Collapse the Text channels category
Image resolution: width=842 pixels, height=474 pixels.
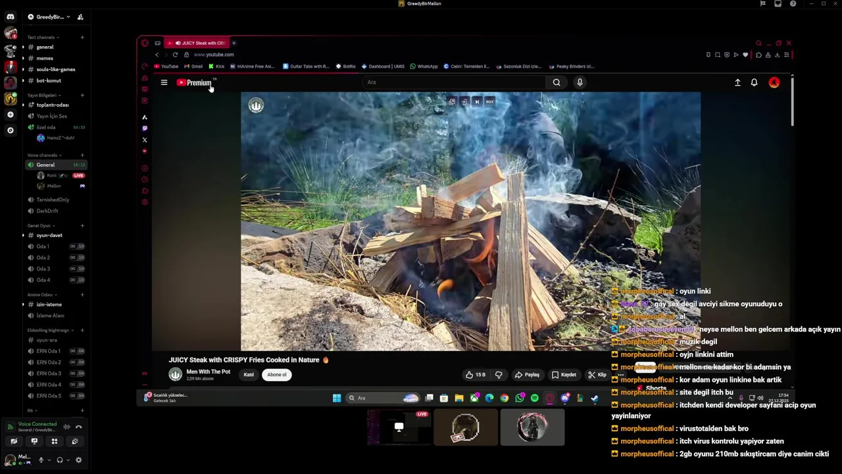(x=43, y=37)
